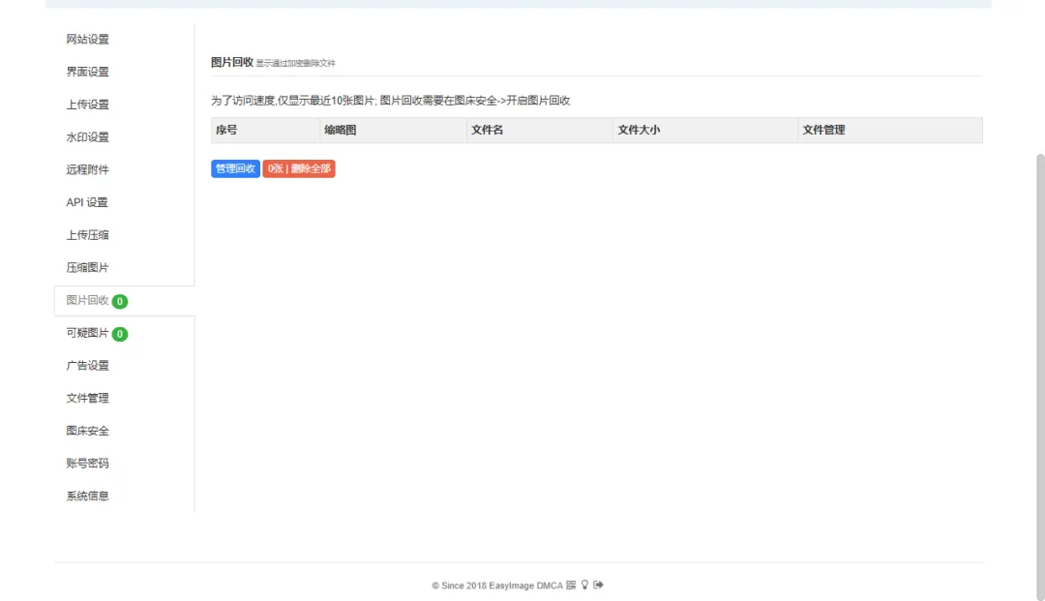This screenshot has width=1045, height=601.
Task: Open 远程附件 settings
Action: [86, 169]
